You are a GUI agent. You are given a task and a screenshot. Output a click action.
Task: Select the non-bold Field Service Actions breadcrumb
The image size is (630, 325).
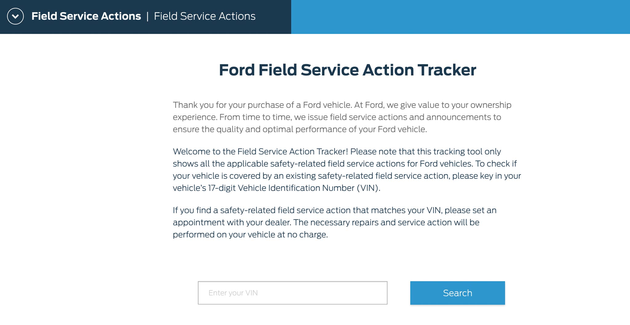click(205, 16)
